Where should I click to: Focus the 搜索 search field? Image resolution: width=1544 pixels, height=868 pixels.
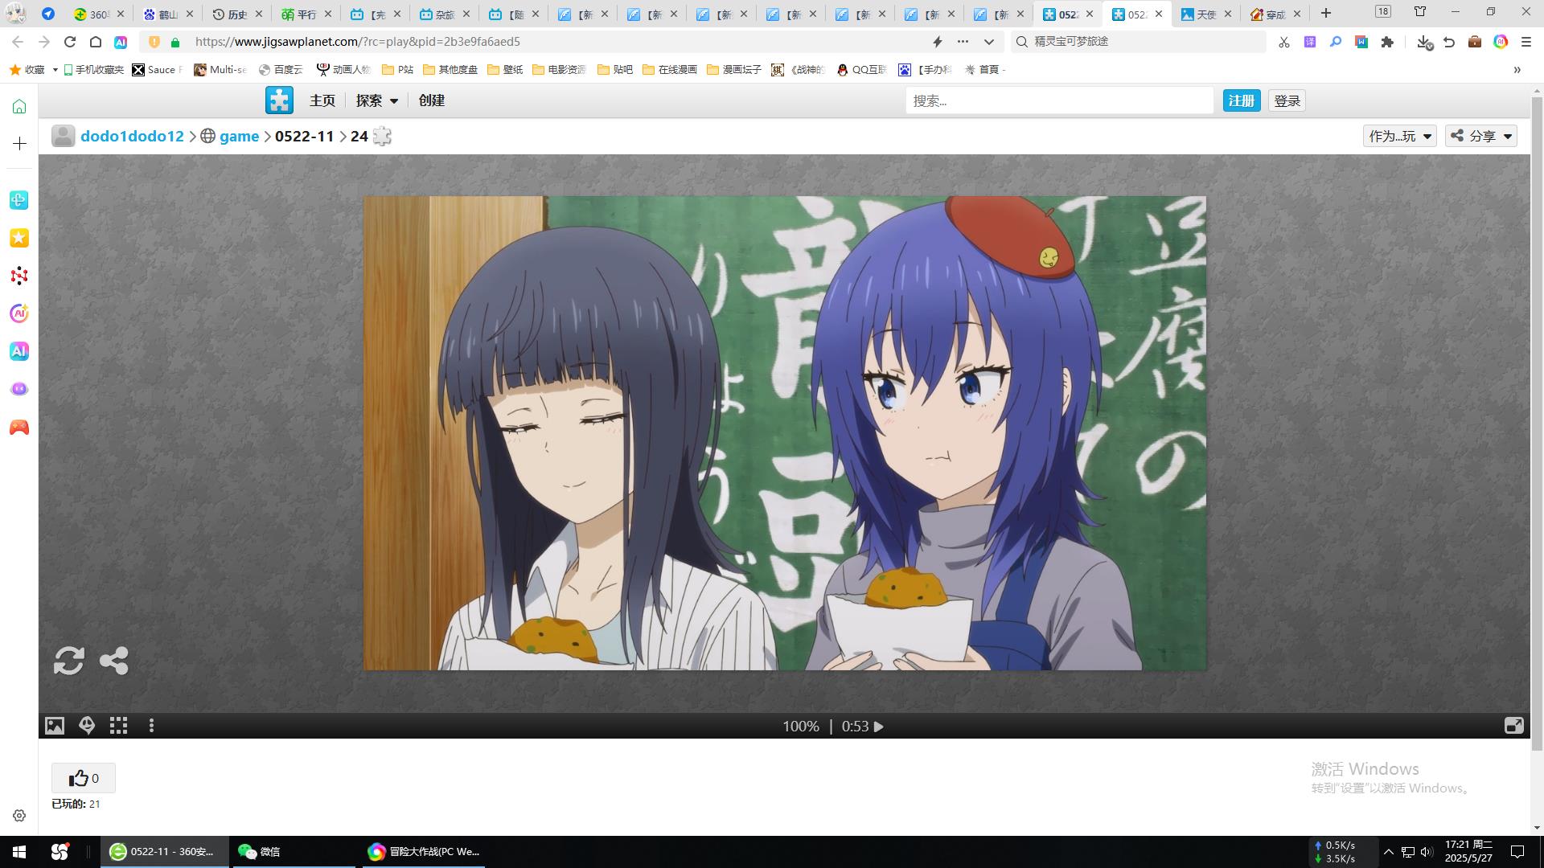[1059, 100]
